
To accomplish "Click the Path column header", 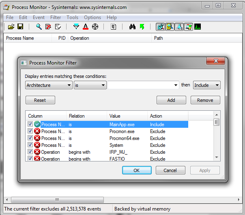I will point(197,38).
